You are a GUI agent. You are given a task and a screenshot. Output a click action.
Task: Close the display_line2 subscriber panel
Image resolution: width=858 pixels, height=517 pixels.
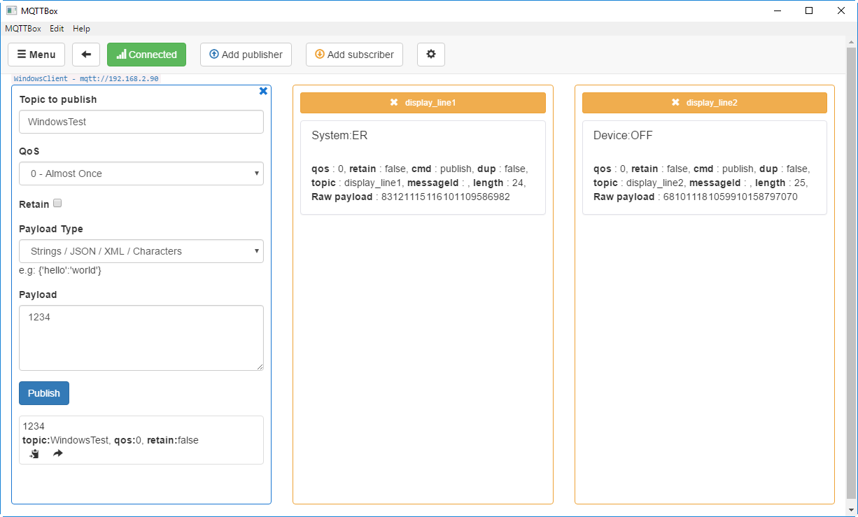[674, 102]
